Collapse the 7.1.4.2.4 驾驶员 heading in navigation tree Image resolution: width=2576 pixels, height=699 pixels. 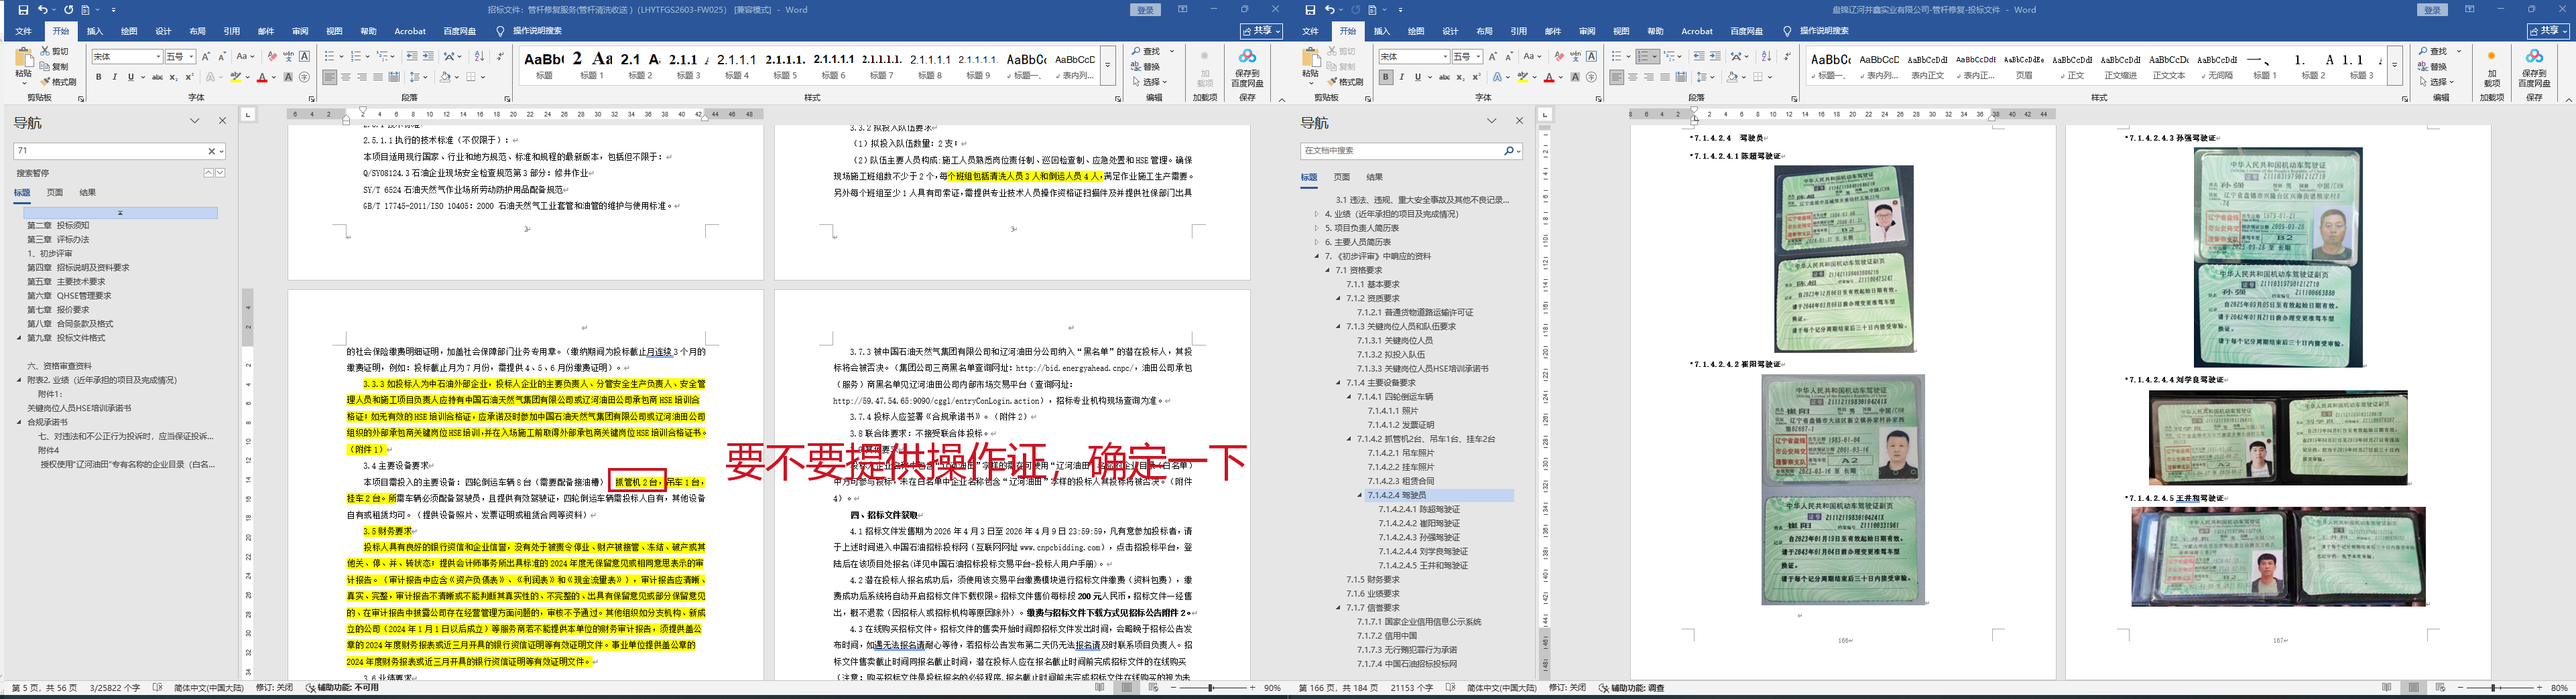click(1360, 495)
